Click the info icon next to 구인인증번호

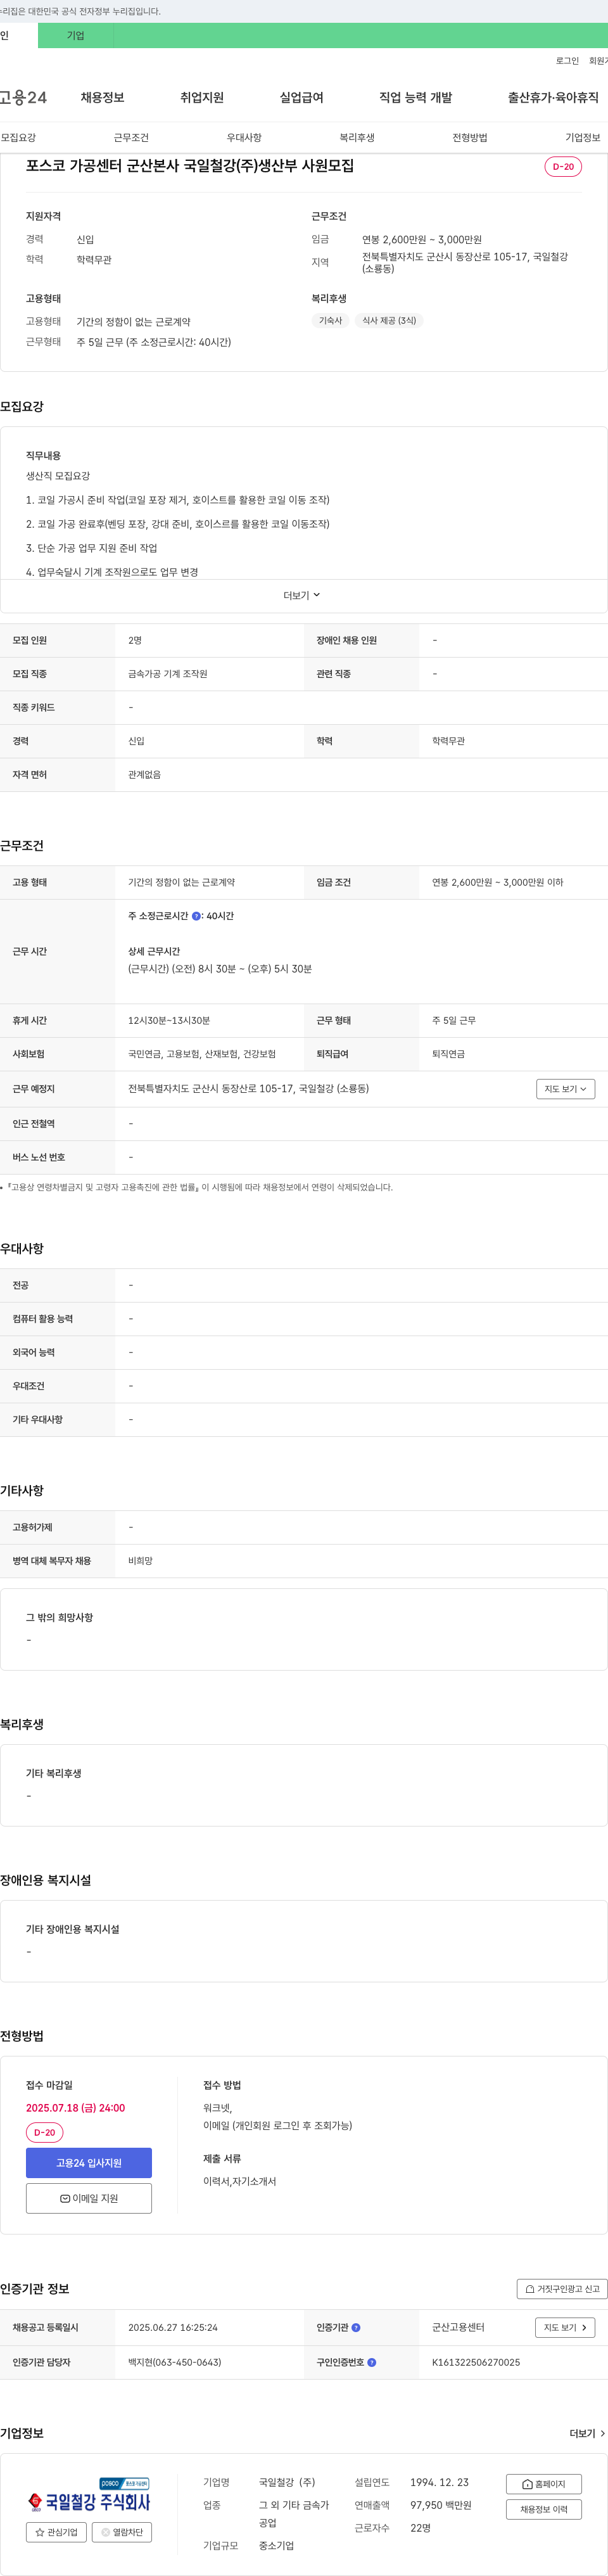372,2362
